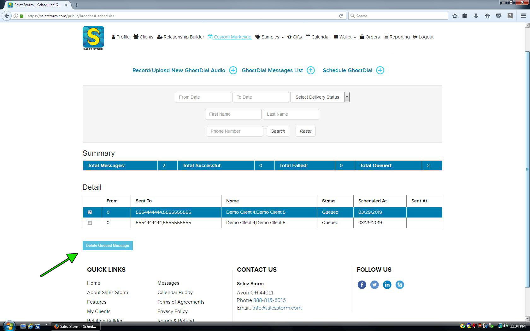
Task: Click the Search button in filter form
Action: coord(278,131)
